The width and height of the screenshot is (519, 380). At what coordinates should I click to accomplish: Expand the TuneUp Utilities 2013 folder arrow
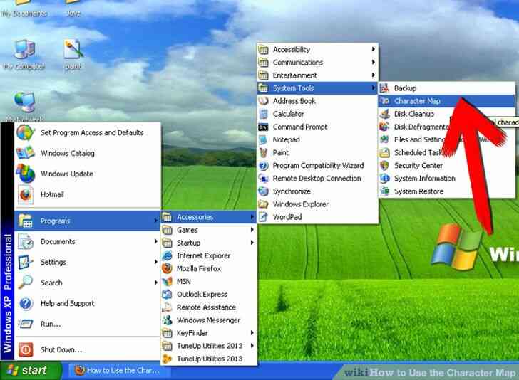tap(252, 346)
